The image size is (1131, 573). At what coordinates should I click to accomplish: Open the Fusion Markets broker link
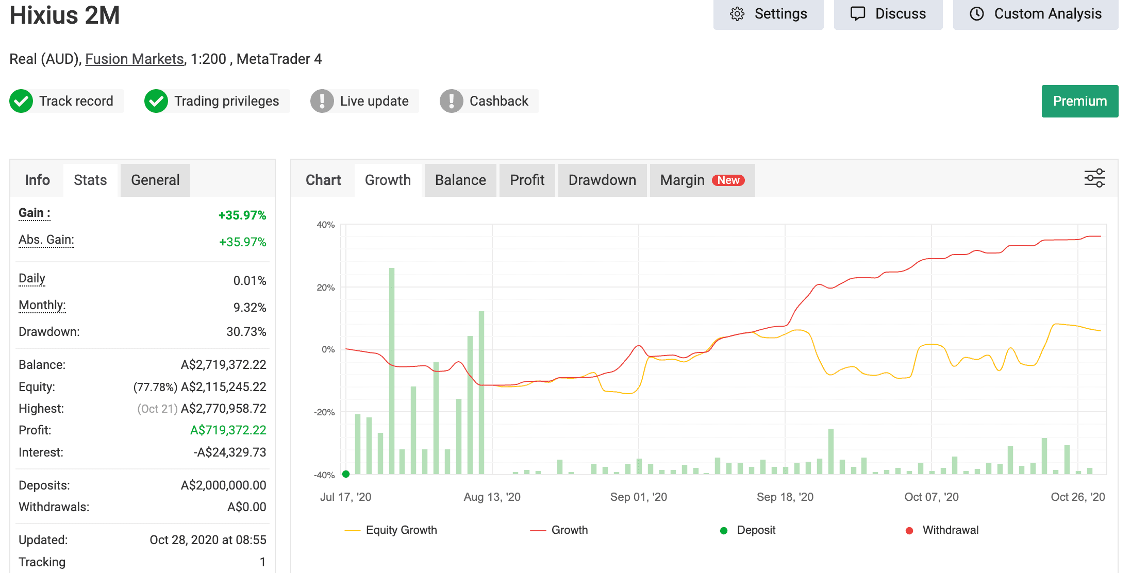click(135, 59)
